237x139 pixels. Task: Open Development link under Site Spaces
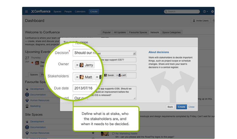37,122
